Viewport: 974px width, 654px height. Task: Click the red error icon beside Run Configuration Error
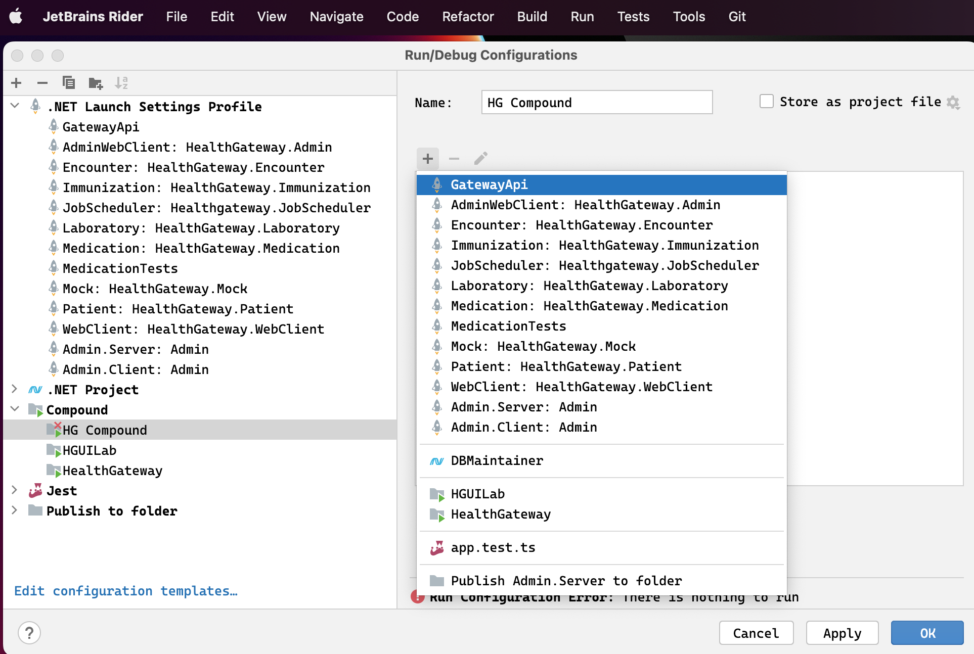[x=418, y=597]
